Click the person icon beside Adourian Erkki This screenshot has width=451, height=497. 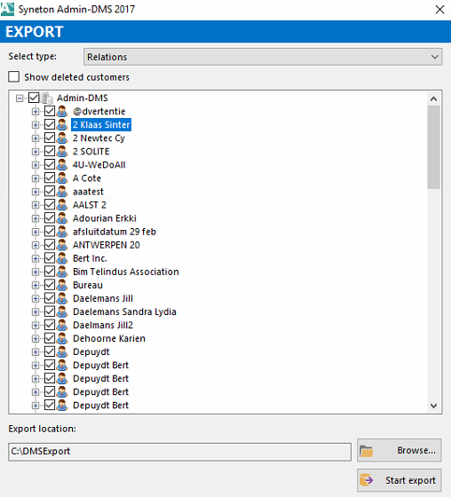tap(62, 218)
